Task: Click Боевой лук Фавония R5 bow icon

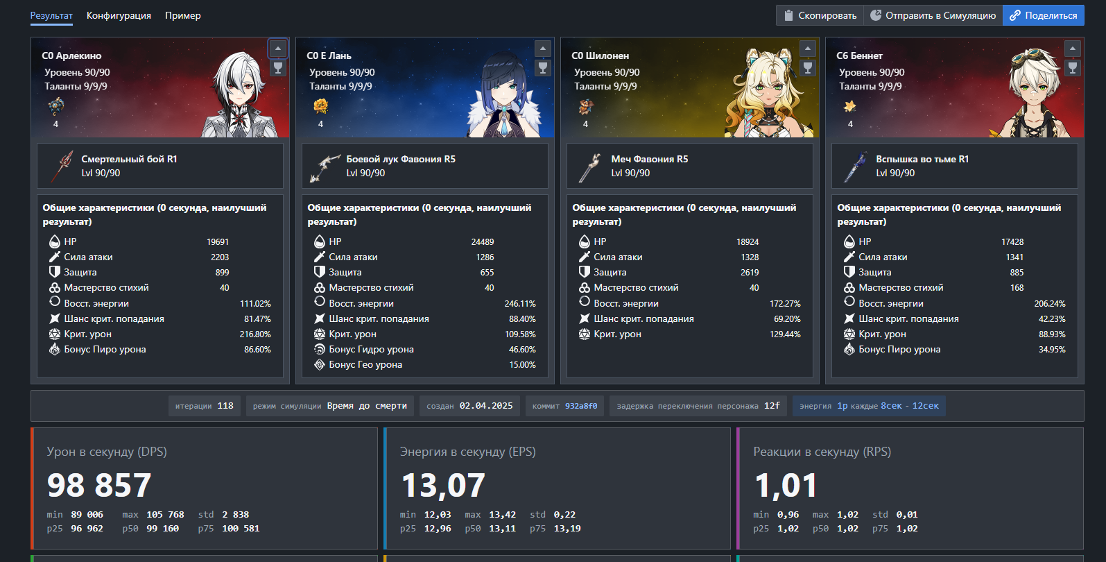Action: (325, 167)
